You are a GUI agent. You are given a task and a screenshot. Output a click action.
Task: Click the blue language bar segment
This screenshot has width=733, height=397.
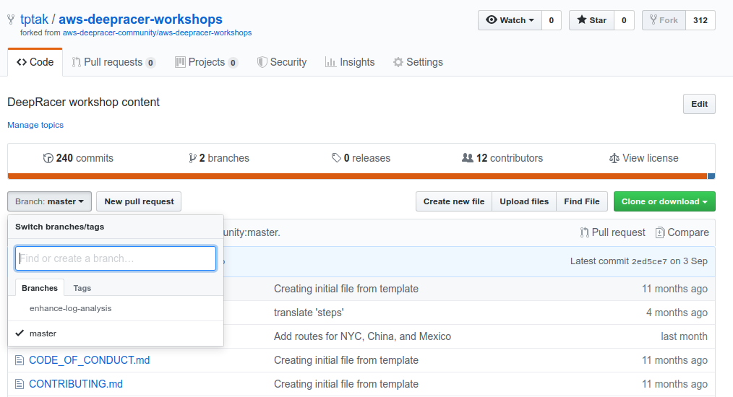[x=711, y=176]
